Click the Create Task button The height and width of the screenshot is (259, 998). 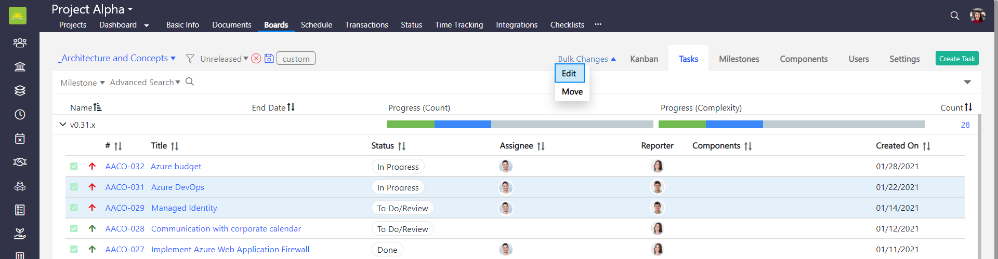coord(956,59)
